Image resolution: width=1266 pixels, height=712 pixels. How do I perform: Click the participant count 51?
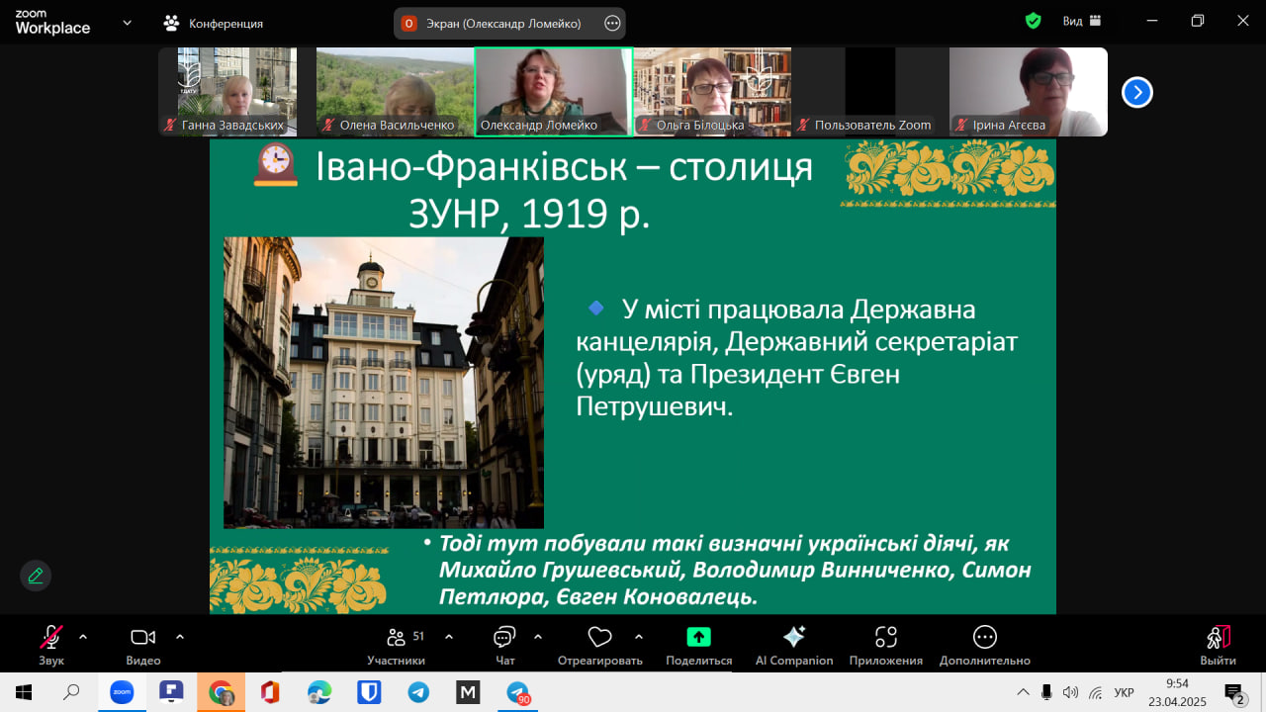tap(418, 636)
